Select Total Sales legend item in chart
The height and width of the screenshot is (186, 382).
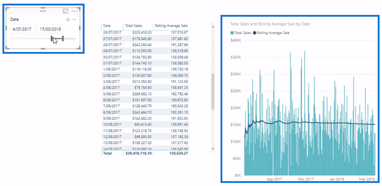(241, 33)
